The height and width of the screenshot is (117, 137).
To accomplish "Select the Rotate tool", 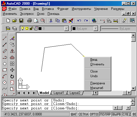I will 12,76.
